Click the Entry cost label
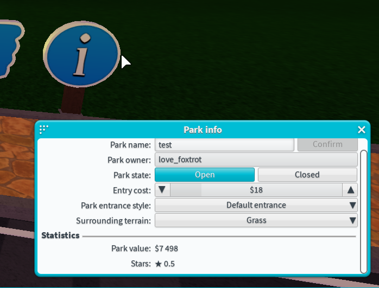Viewport: 379px width, 288px height. click(132, 190)
